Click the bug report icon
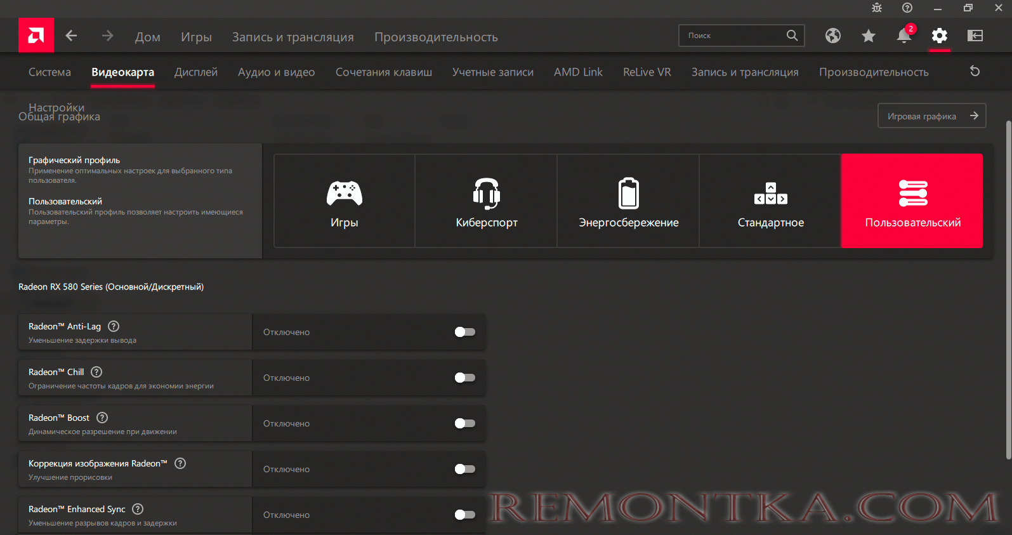Screen dimensions: 1012x535 point(877,8)
